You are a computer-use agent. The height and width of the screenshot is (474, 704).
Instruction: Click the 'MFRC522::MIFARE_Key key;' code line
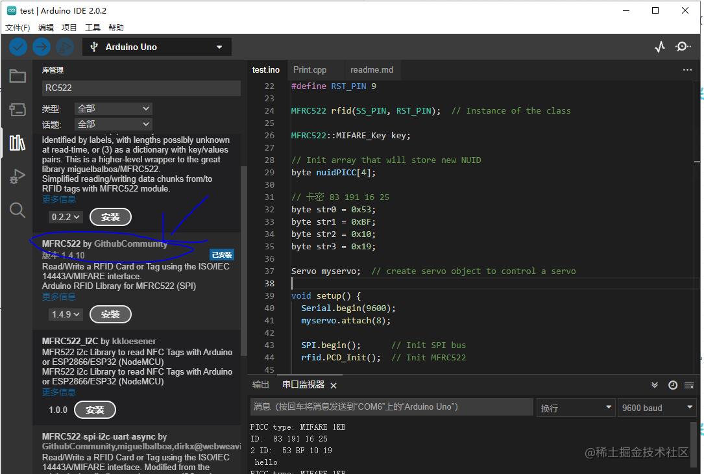coord(350,136)
